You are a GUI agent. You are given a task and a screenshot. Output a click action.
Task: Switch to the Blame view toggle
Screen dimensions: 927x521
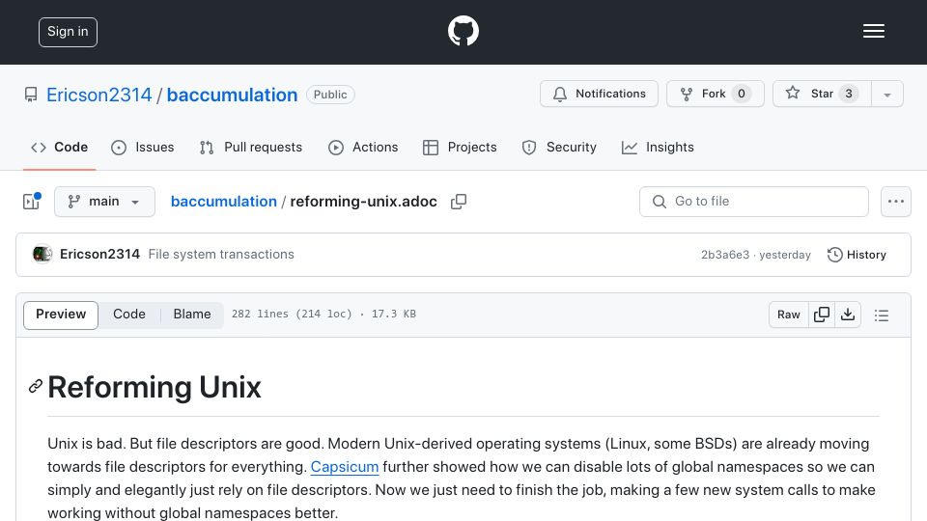click(x=192, y=315)
